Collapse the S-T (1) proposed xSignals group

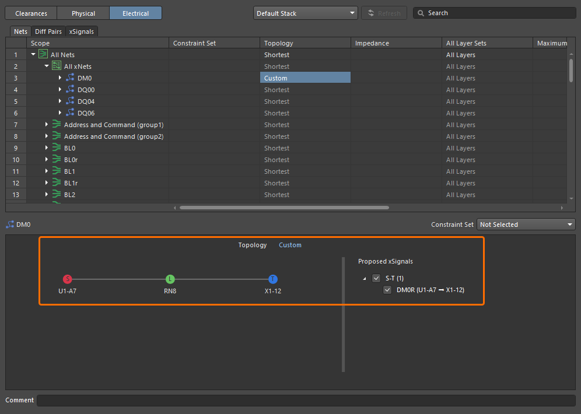365,279
